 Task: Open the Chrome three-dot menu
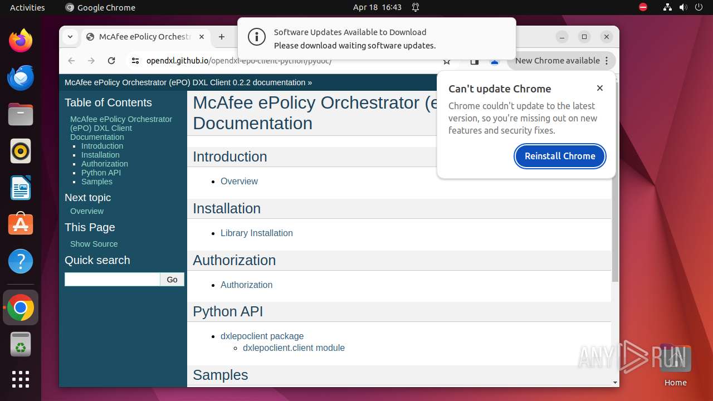click(x=607, y=61)
